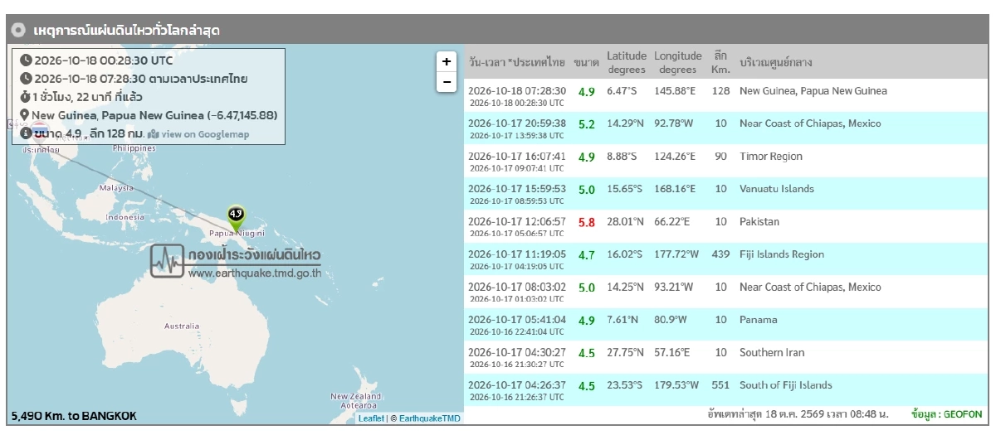Viewport: 996px width, 435px height.
Task: Select the Vanuatu Islands earthquake row
Action: click(x=726, y=193)
